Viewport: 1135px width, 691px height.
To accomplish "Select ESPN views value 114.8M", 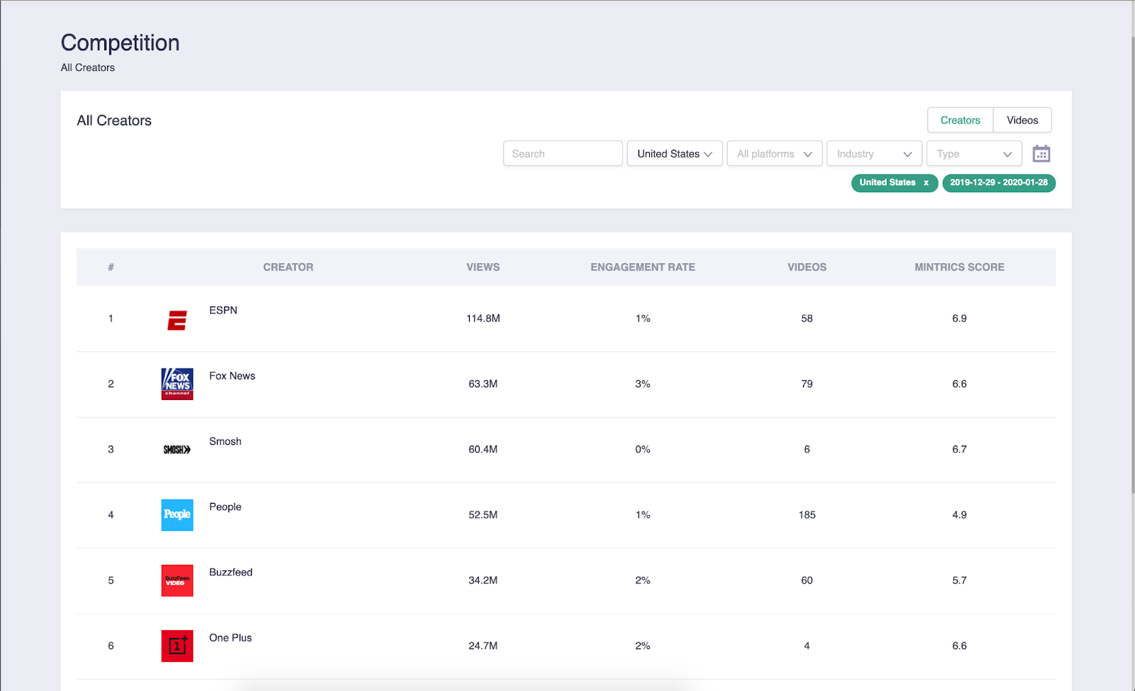I will (x=483, y=319).
